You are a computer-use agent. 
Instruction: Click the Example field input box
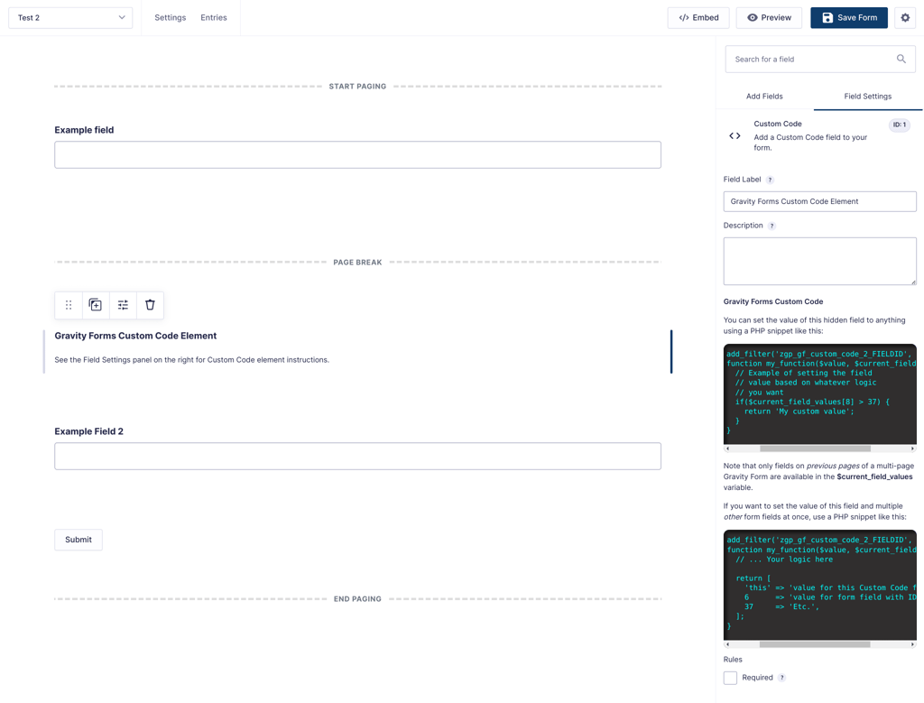(x=357, y=154)
